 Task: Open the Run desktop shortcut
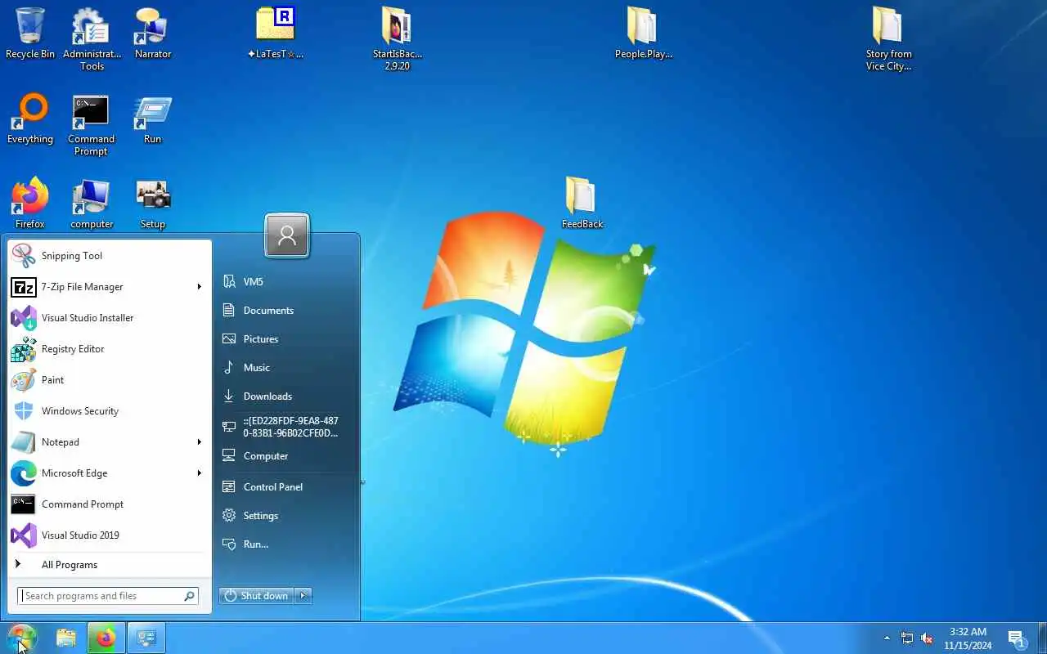point(153,119)
